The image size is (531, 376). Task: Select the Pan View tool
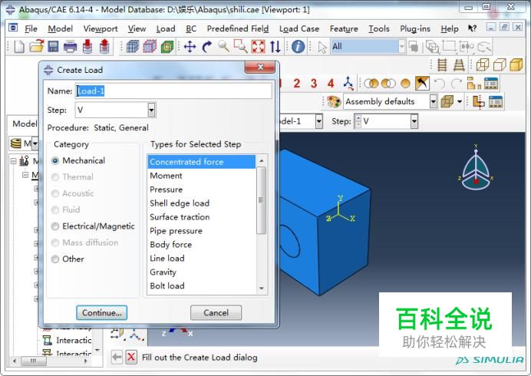[x=190, y=46]
